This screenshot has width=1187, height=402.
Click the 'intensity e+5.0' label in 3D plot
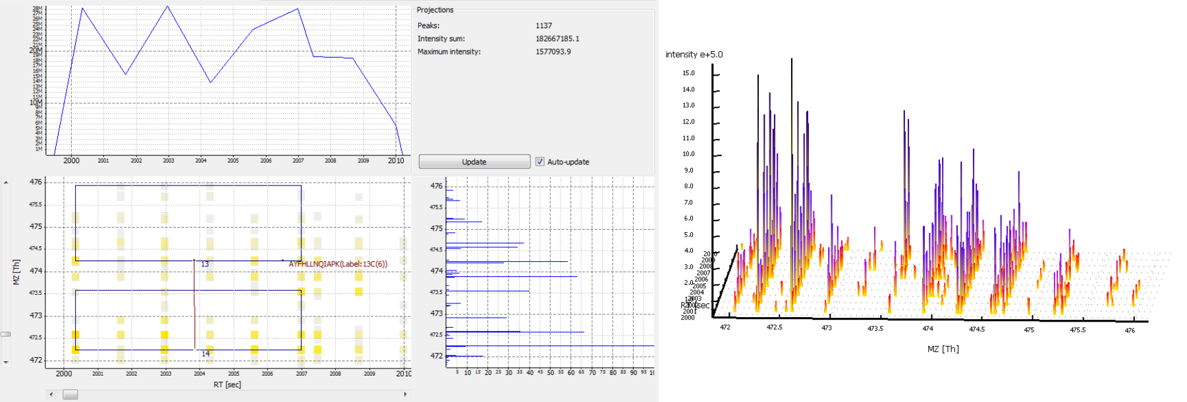694,55
